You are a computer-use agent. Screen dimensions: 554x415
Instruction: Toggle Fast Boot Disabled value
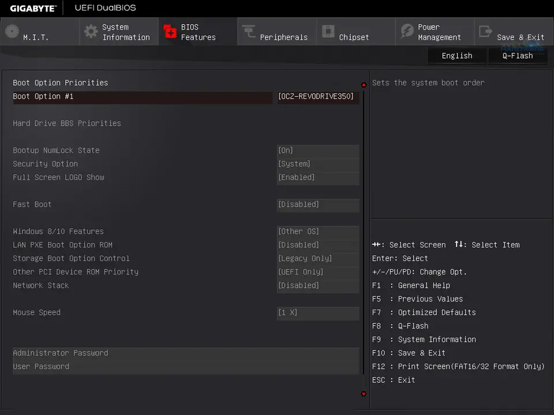(x=318, y=205)
